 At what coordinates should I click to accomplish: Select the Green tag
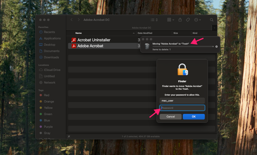(x=48, y=114)
